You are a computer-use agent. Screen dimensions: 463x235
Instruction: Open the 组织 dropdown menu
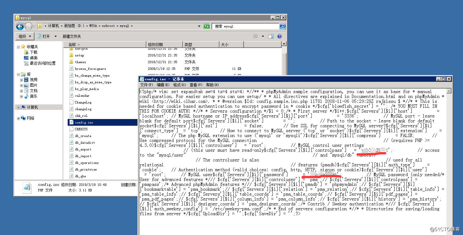[25, 36]
